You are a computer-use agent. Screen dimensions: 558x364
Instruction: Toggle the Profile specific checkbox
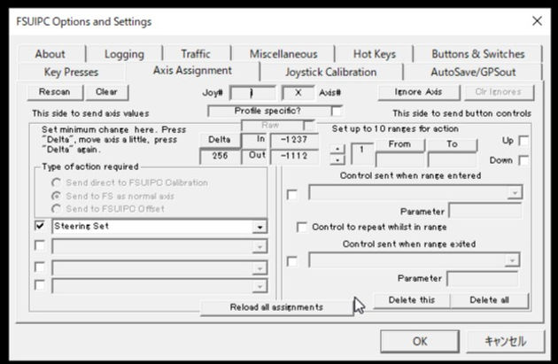pyautogui.click(x=337, y=112)
